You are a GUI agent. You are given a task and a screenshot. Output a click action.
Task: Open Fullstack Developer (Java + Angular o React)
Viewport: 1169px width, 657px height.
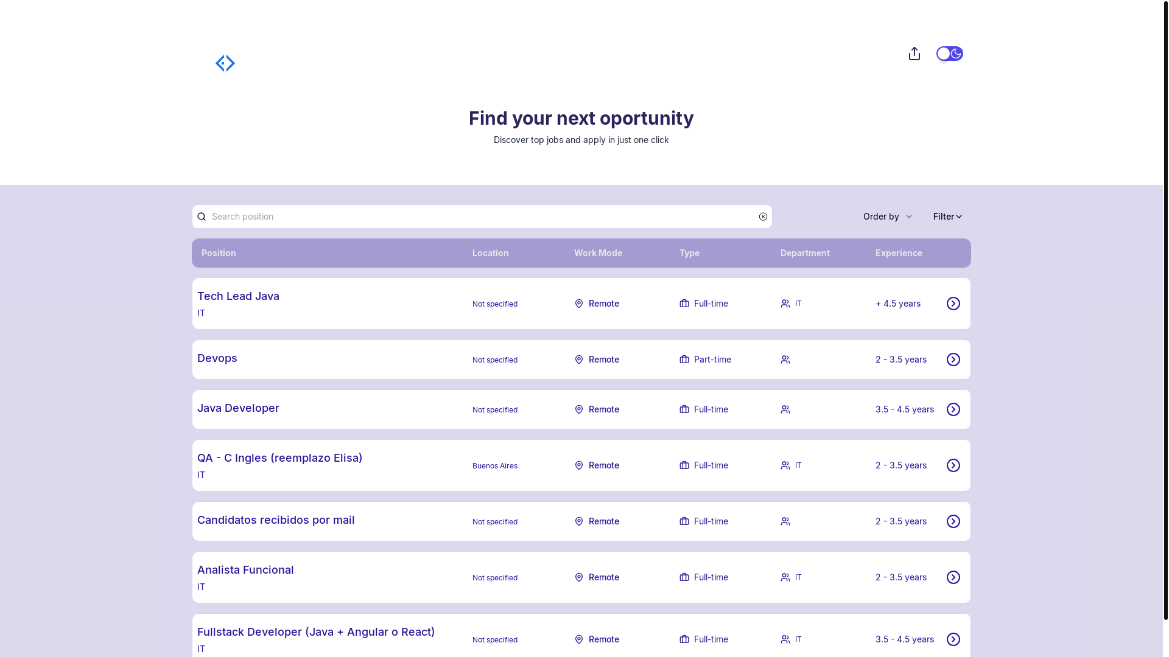click(x=316, y=632)
